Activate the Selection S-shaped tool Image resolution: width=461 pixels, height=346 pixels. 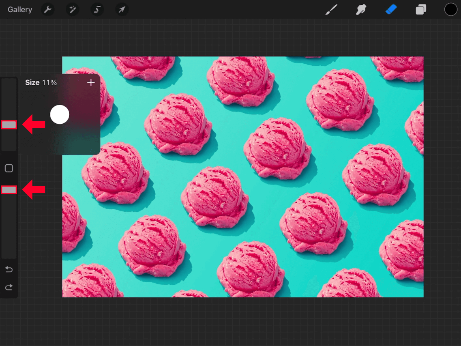click(x=97, y=9)
